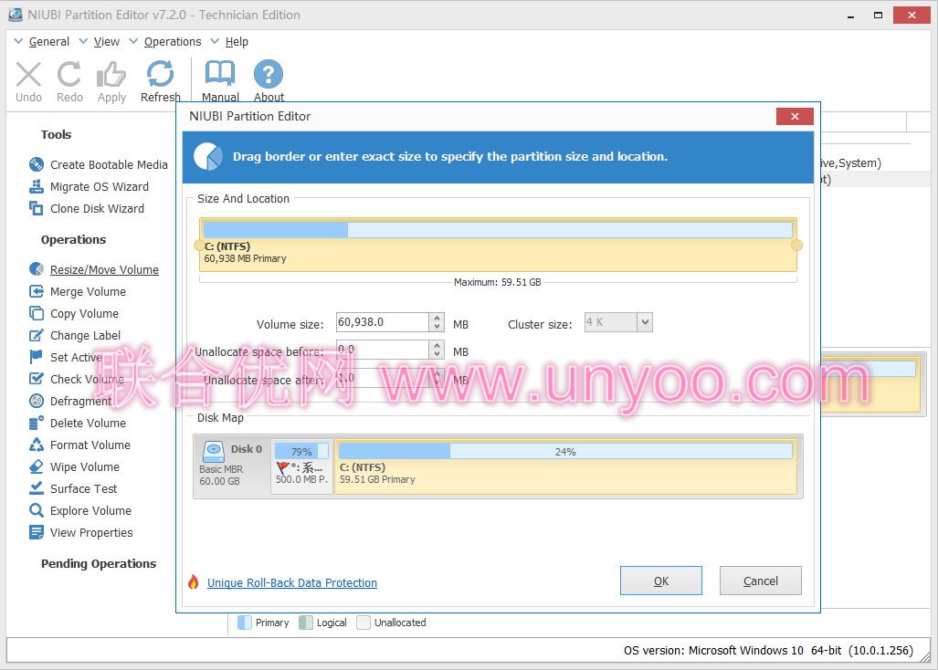
Task: Click the Refresh toolbar icon
Action: tap(161, 74)
